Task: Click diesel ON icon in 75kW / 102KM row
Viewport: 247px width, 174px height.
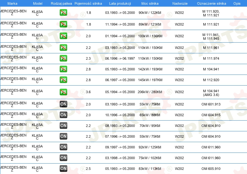Action: tap(63, 158)
